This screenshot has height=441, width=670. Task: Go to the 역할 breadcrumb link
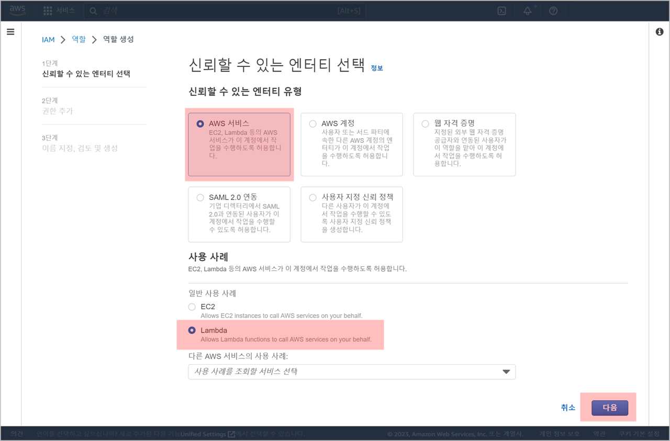[79, 39]
